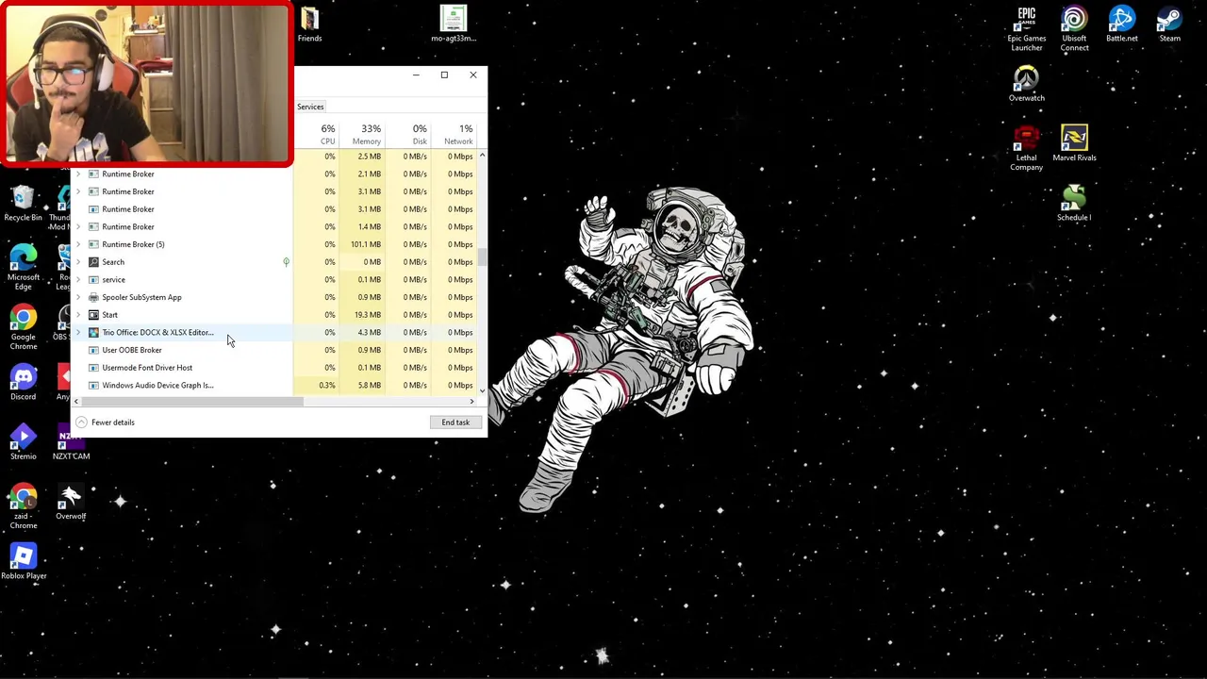Maximize the Task Manager window
Screen dimensions: 1207x679
click(444, 75)
